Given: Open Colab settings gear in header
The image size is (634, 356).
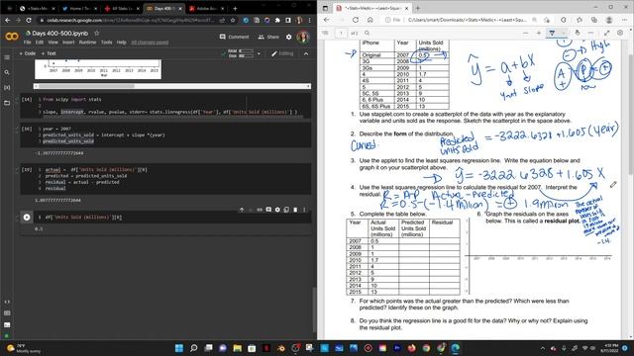Looking at the screenshot, I should (288, 37).
